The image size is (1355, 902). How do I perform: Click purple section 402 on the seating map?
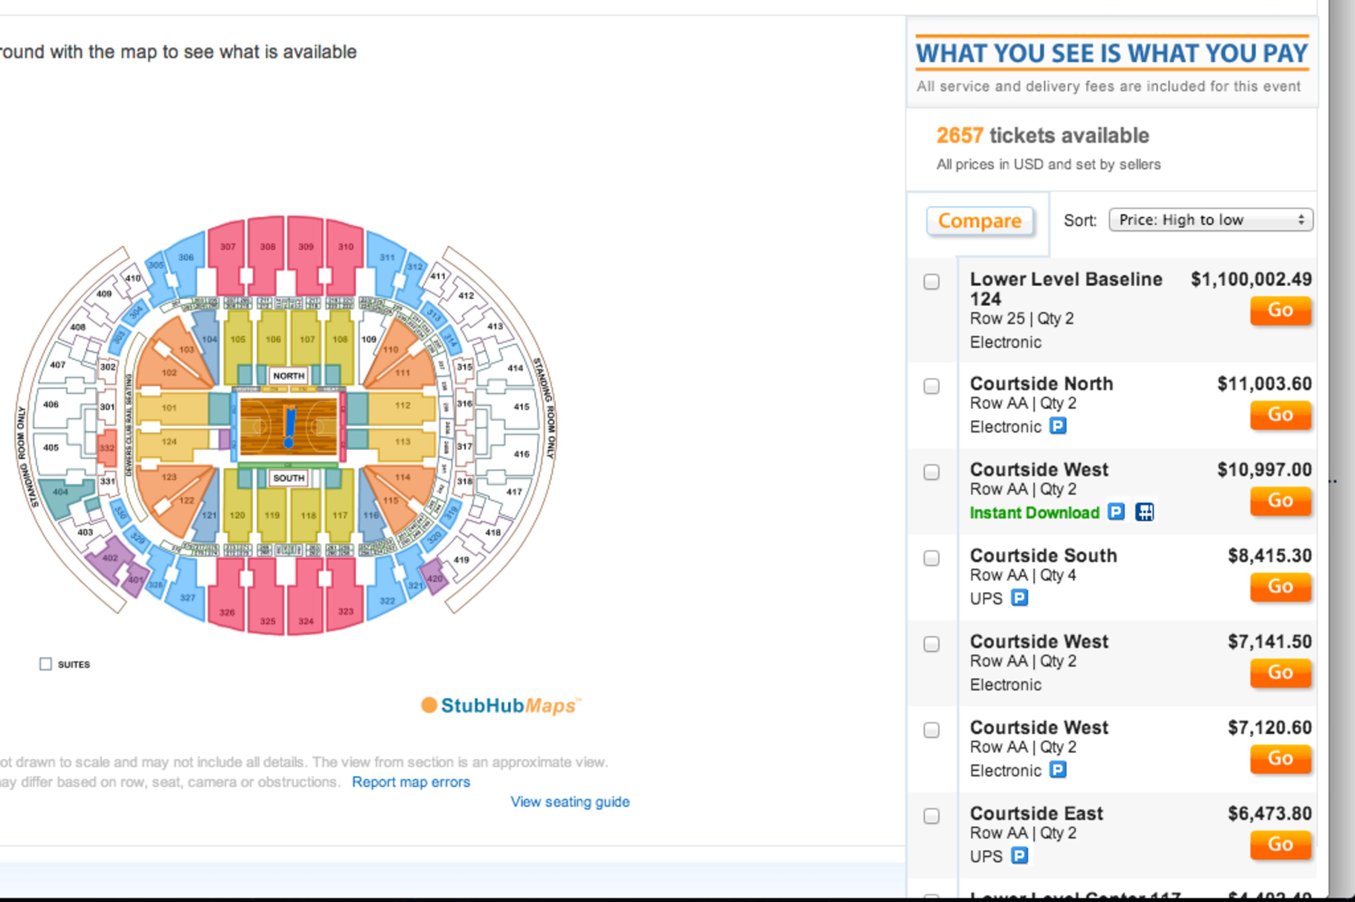pyautogui.click(x=109, y=558)
